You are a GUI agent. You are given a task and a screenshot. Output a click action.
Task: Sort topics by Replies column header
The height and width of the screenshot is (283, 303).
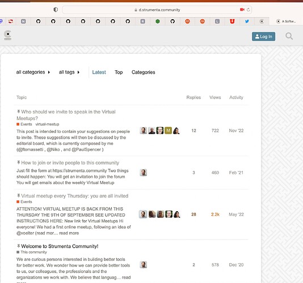point(193,97)
